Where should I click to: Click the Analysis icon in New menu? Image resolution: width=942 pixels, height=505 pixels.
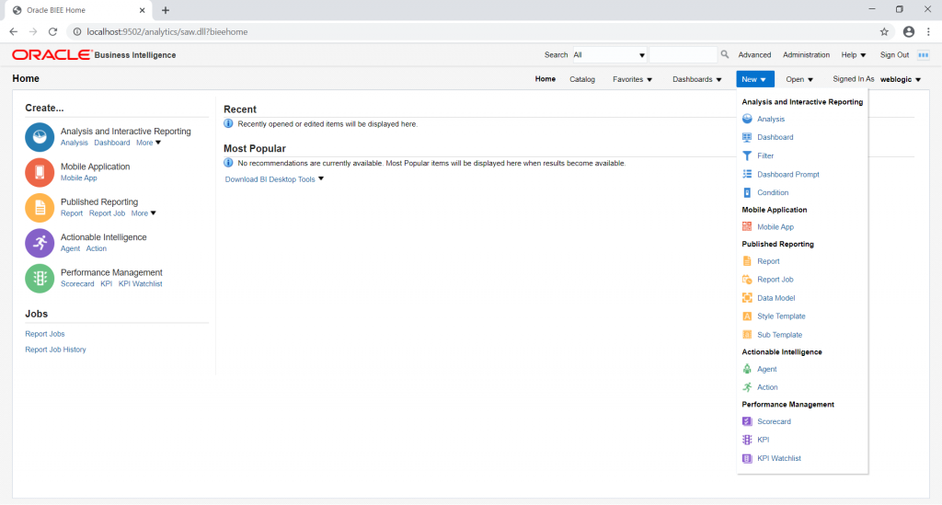747,119
